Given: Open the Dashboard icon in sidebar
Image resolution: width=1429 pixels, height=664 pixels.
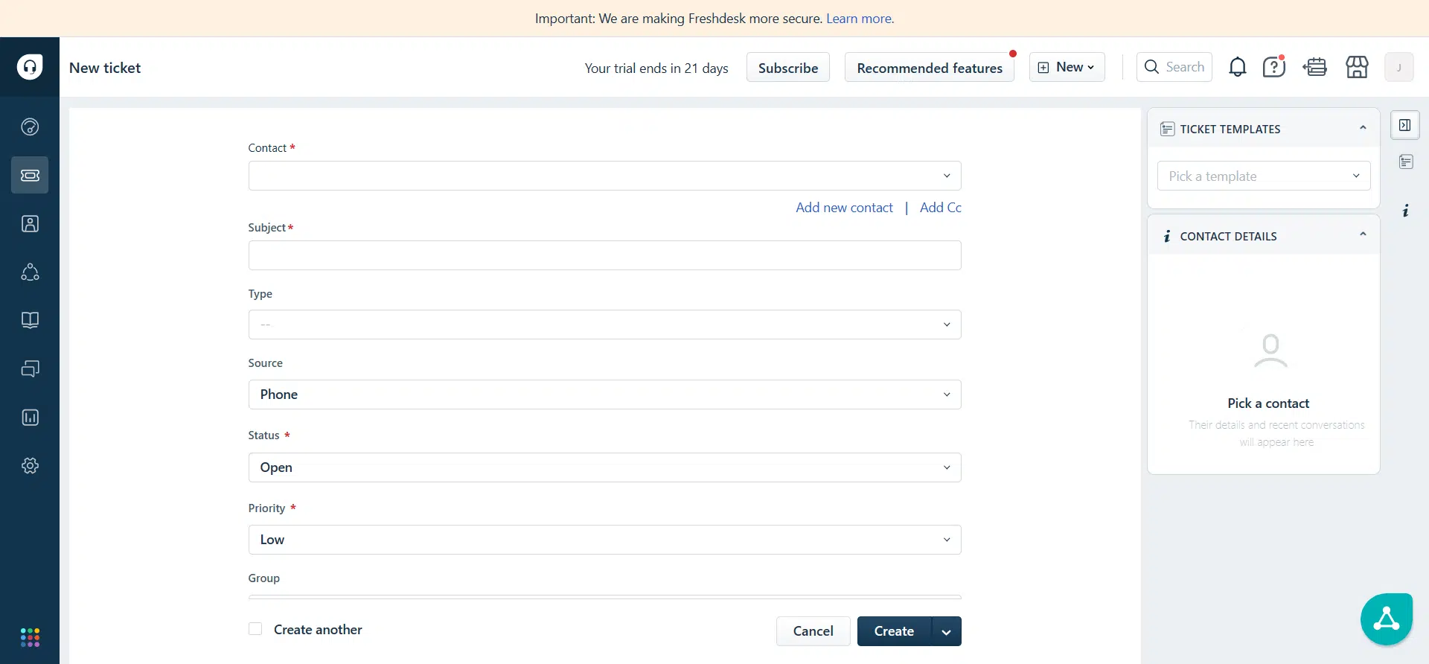Looking at the screenshot, I should pos(30,127).
